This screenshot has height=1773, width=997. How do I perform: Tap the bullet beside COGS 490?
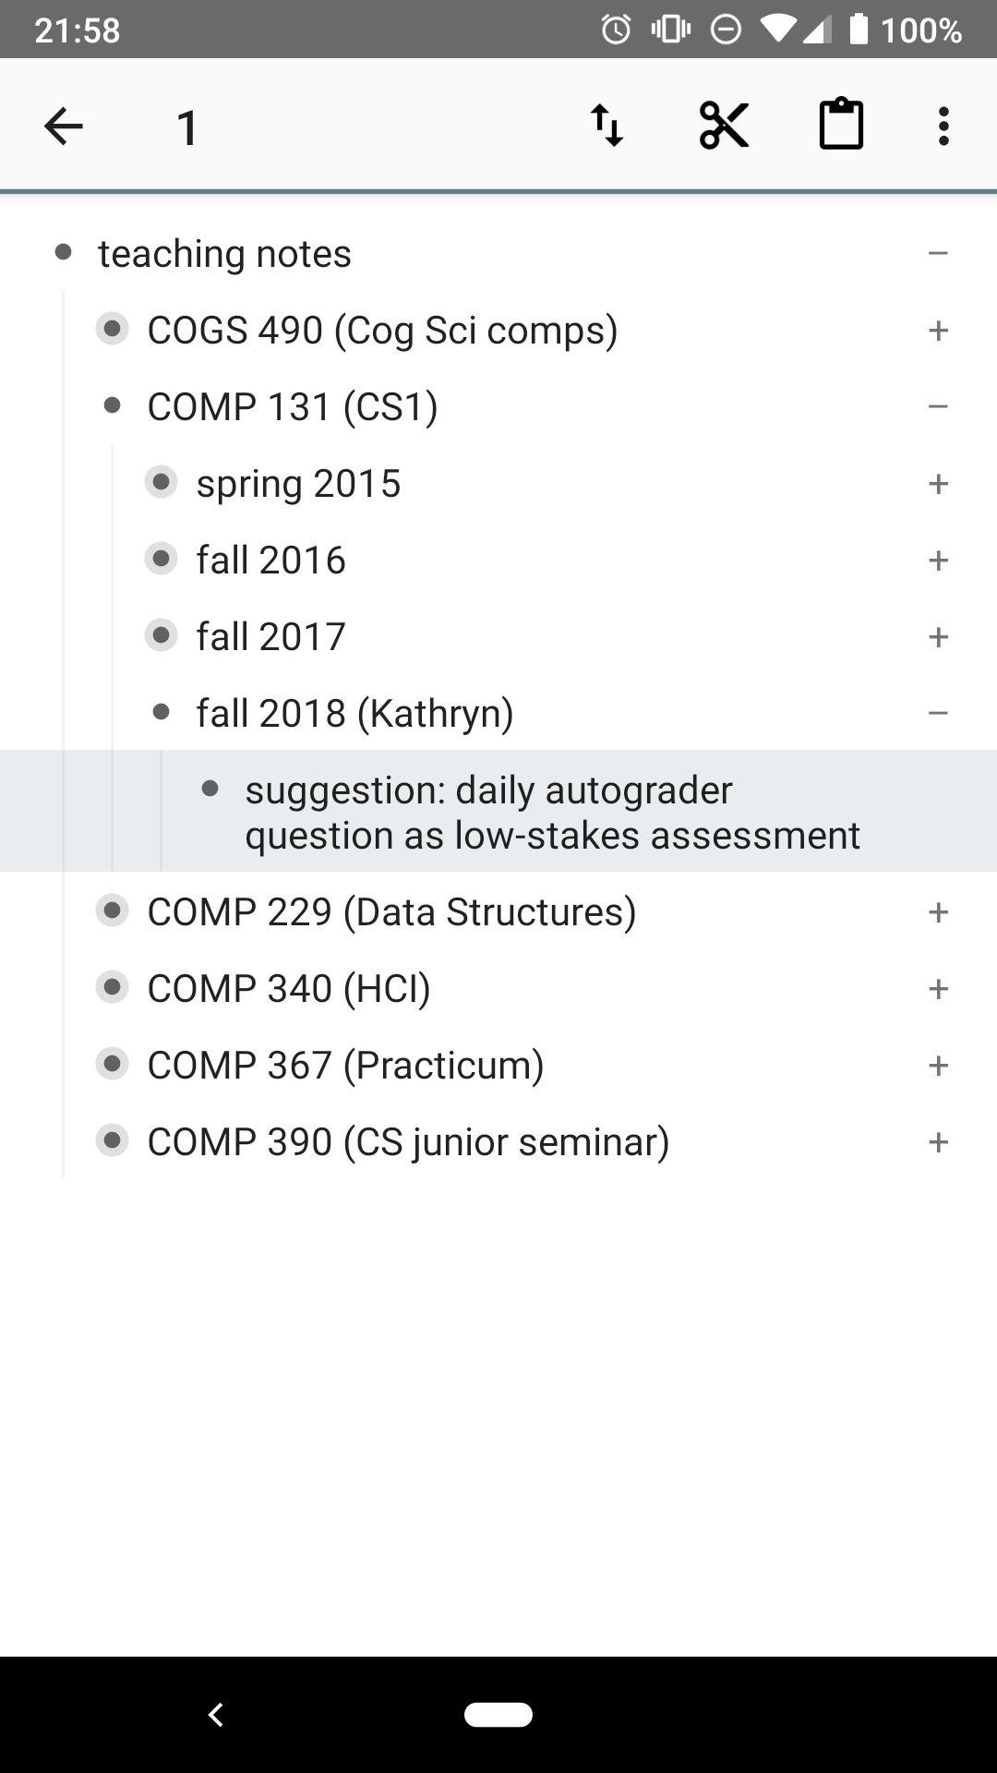pos(113,329)
